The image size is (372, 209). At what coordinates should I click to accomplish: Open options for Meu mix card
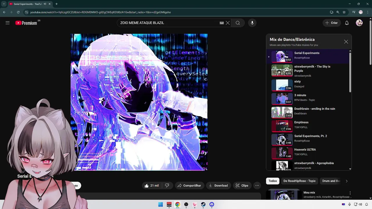pos(350,193)
